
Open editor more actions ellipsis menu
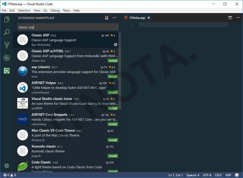[238, 18]
